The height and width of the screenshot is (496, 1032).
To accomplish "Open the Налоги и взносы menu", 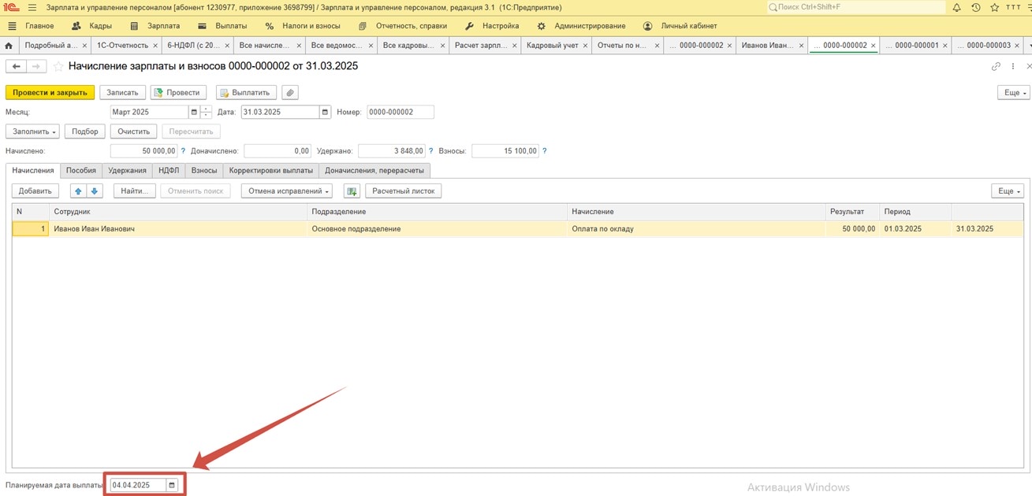I will pyautogui.click(x=304, y=26).
